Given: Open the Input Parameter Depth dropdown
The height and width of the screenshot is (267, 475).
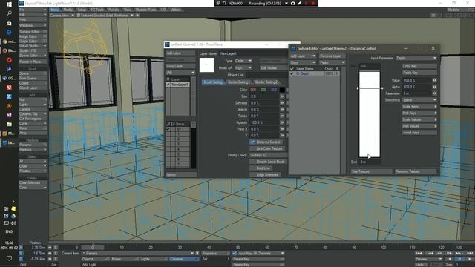Looking at the screenshot, I should tap(416, 58).
